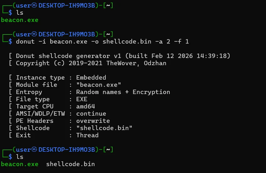Click shellcode.bin in the final ls output
Image resolution: width=266 pixels, height=173 pixels.
click(x=70, y=164)
